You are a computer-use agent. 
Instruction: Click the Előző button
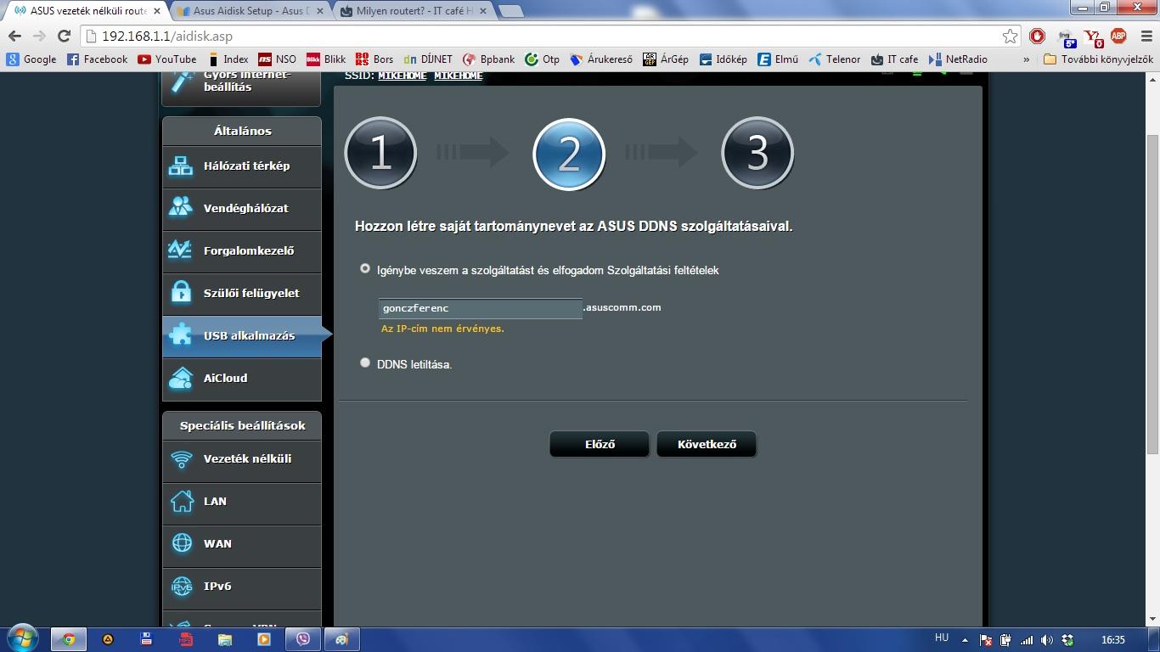tap(600, 445)
